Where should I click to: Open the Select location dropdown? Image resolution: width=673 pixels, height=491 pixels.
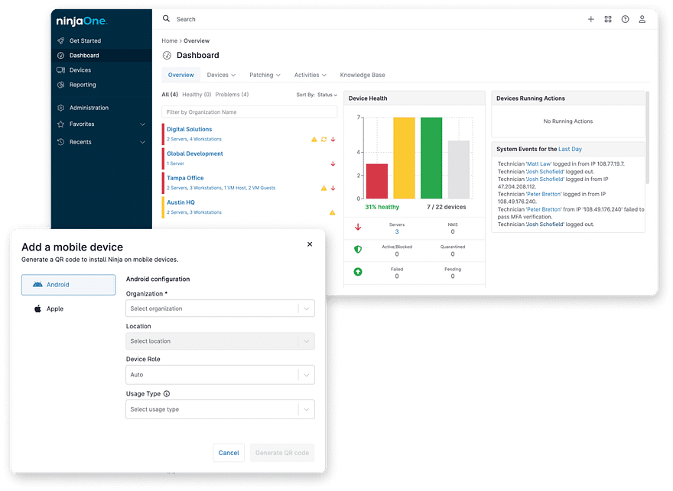(220, 341)
